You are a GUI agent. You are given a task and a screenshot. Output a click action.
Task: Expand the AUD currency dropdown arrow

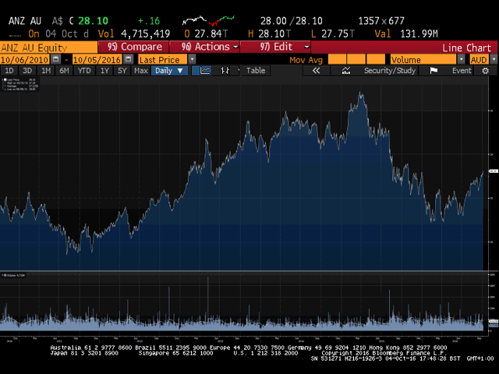tap(494, 59)
